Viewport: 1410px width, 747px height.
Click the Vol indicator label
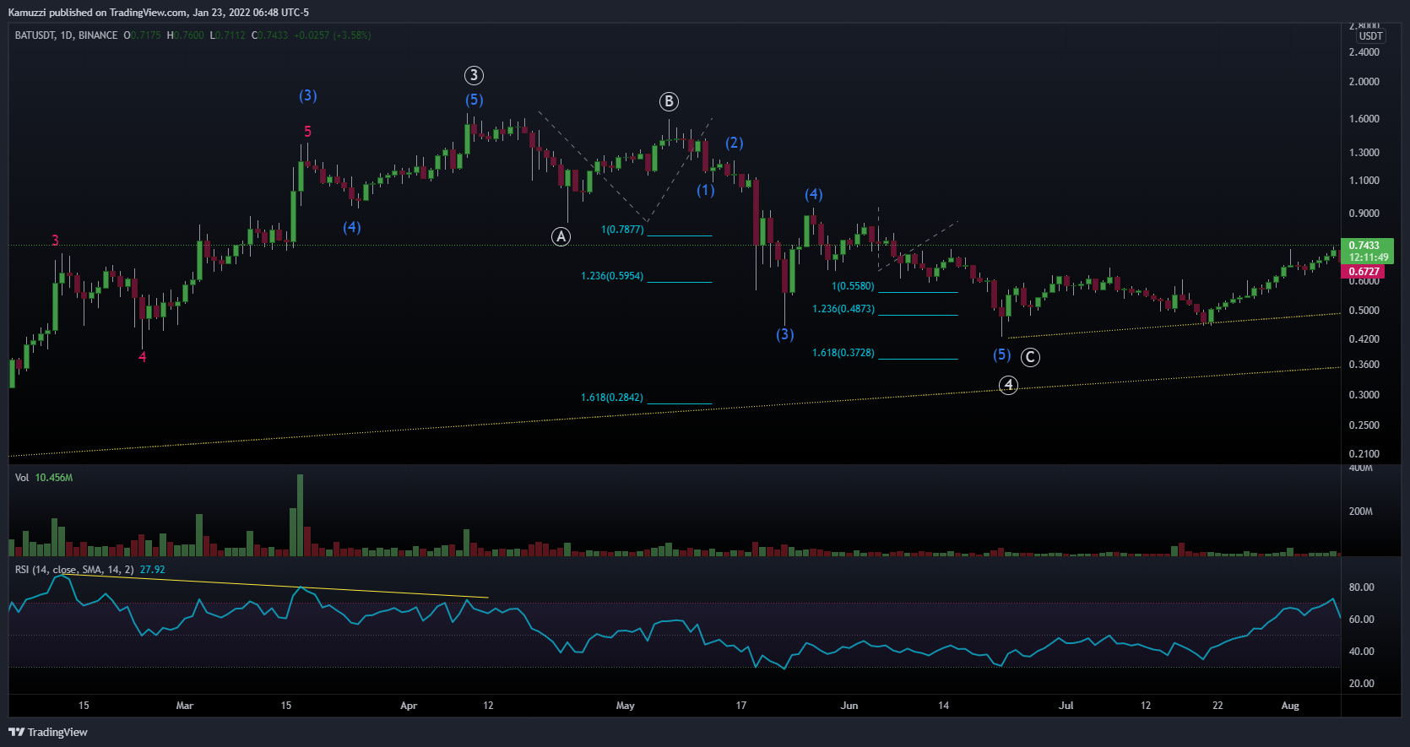click(22, 478)
